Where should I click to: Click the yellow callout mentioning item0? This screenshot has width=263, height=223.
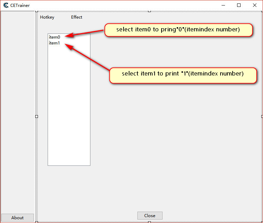[178, 30]
